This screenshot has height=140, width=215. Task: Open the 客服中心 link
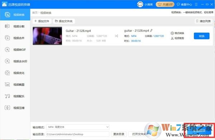[184, 4]
